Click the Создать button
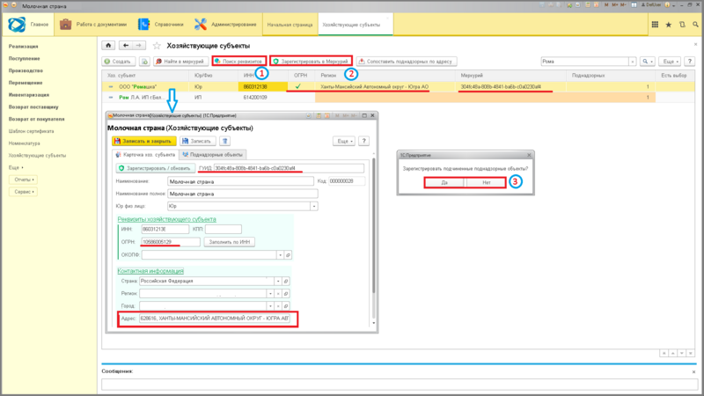 [x=118, y=61]
